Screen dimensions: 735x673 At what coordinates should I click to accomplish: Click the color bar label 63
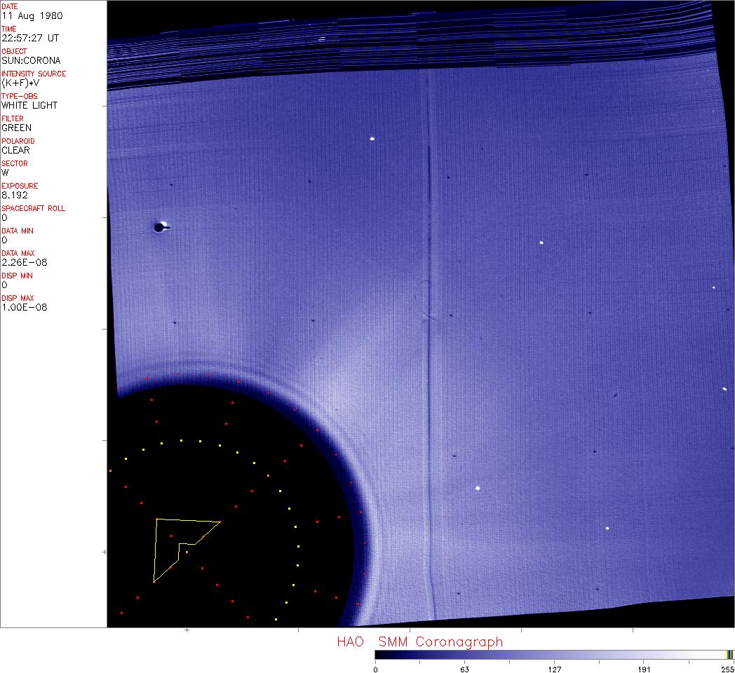point(464,669)
